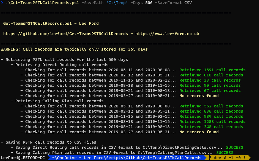259x161 pixels.
Task: Click 'Retrieved 33 call records' text
Action: [210, 80]
